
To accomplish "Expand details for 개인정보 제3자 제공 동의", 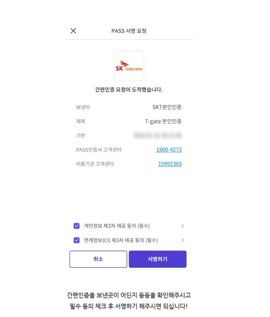I will (x=182, y=226).
